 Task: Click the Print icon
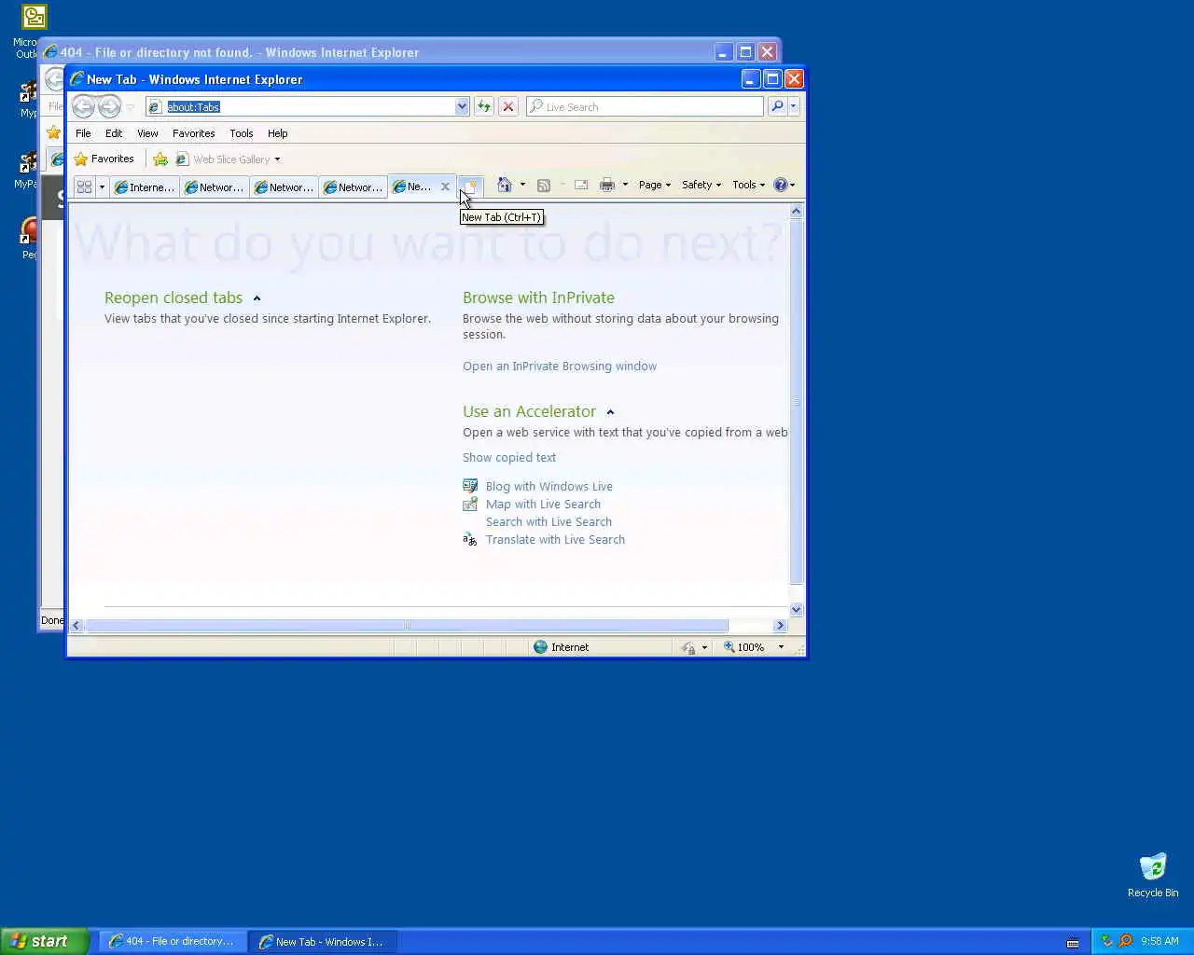click(607, 185)
